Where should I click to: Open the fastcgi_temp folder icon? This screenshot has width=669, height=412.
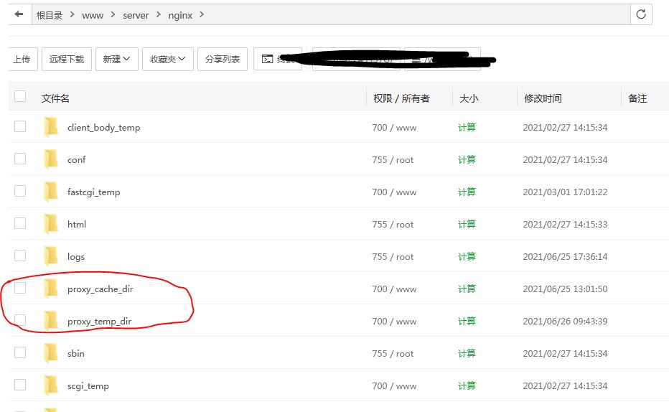(51, 192)
